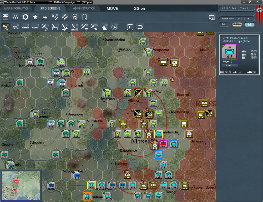Switch to the INFO SCREENS tab

point(50,8)
